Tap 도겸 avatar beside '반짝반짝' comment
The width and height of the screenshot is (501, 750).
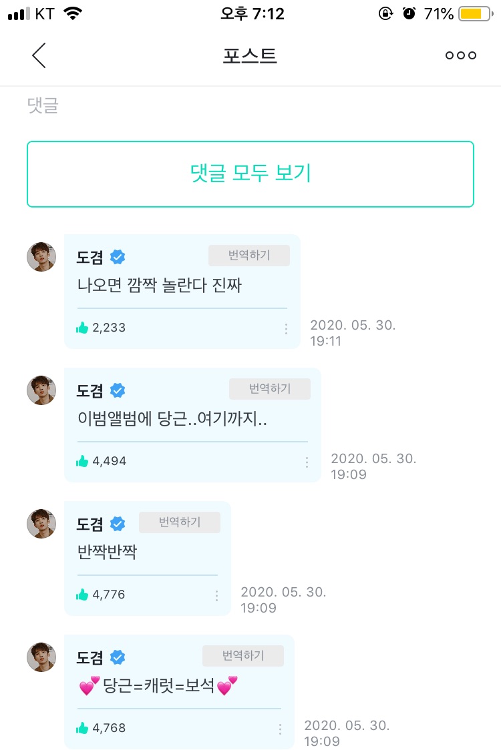pyautogui.click(x=41, y=524)
